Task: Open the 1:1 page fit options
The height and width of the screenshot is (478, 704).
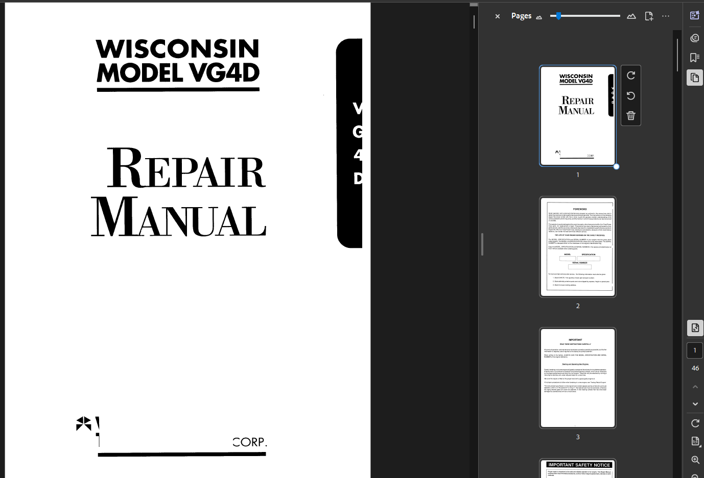Action: pos(695,441)
